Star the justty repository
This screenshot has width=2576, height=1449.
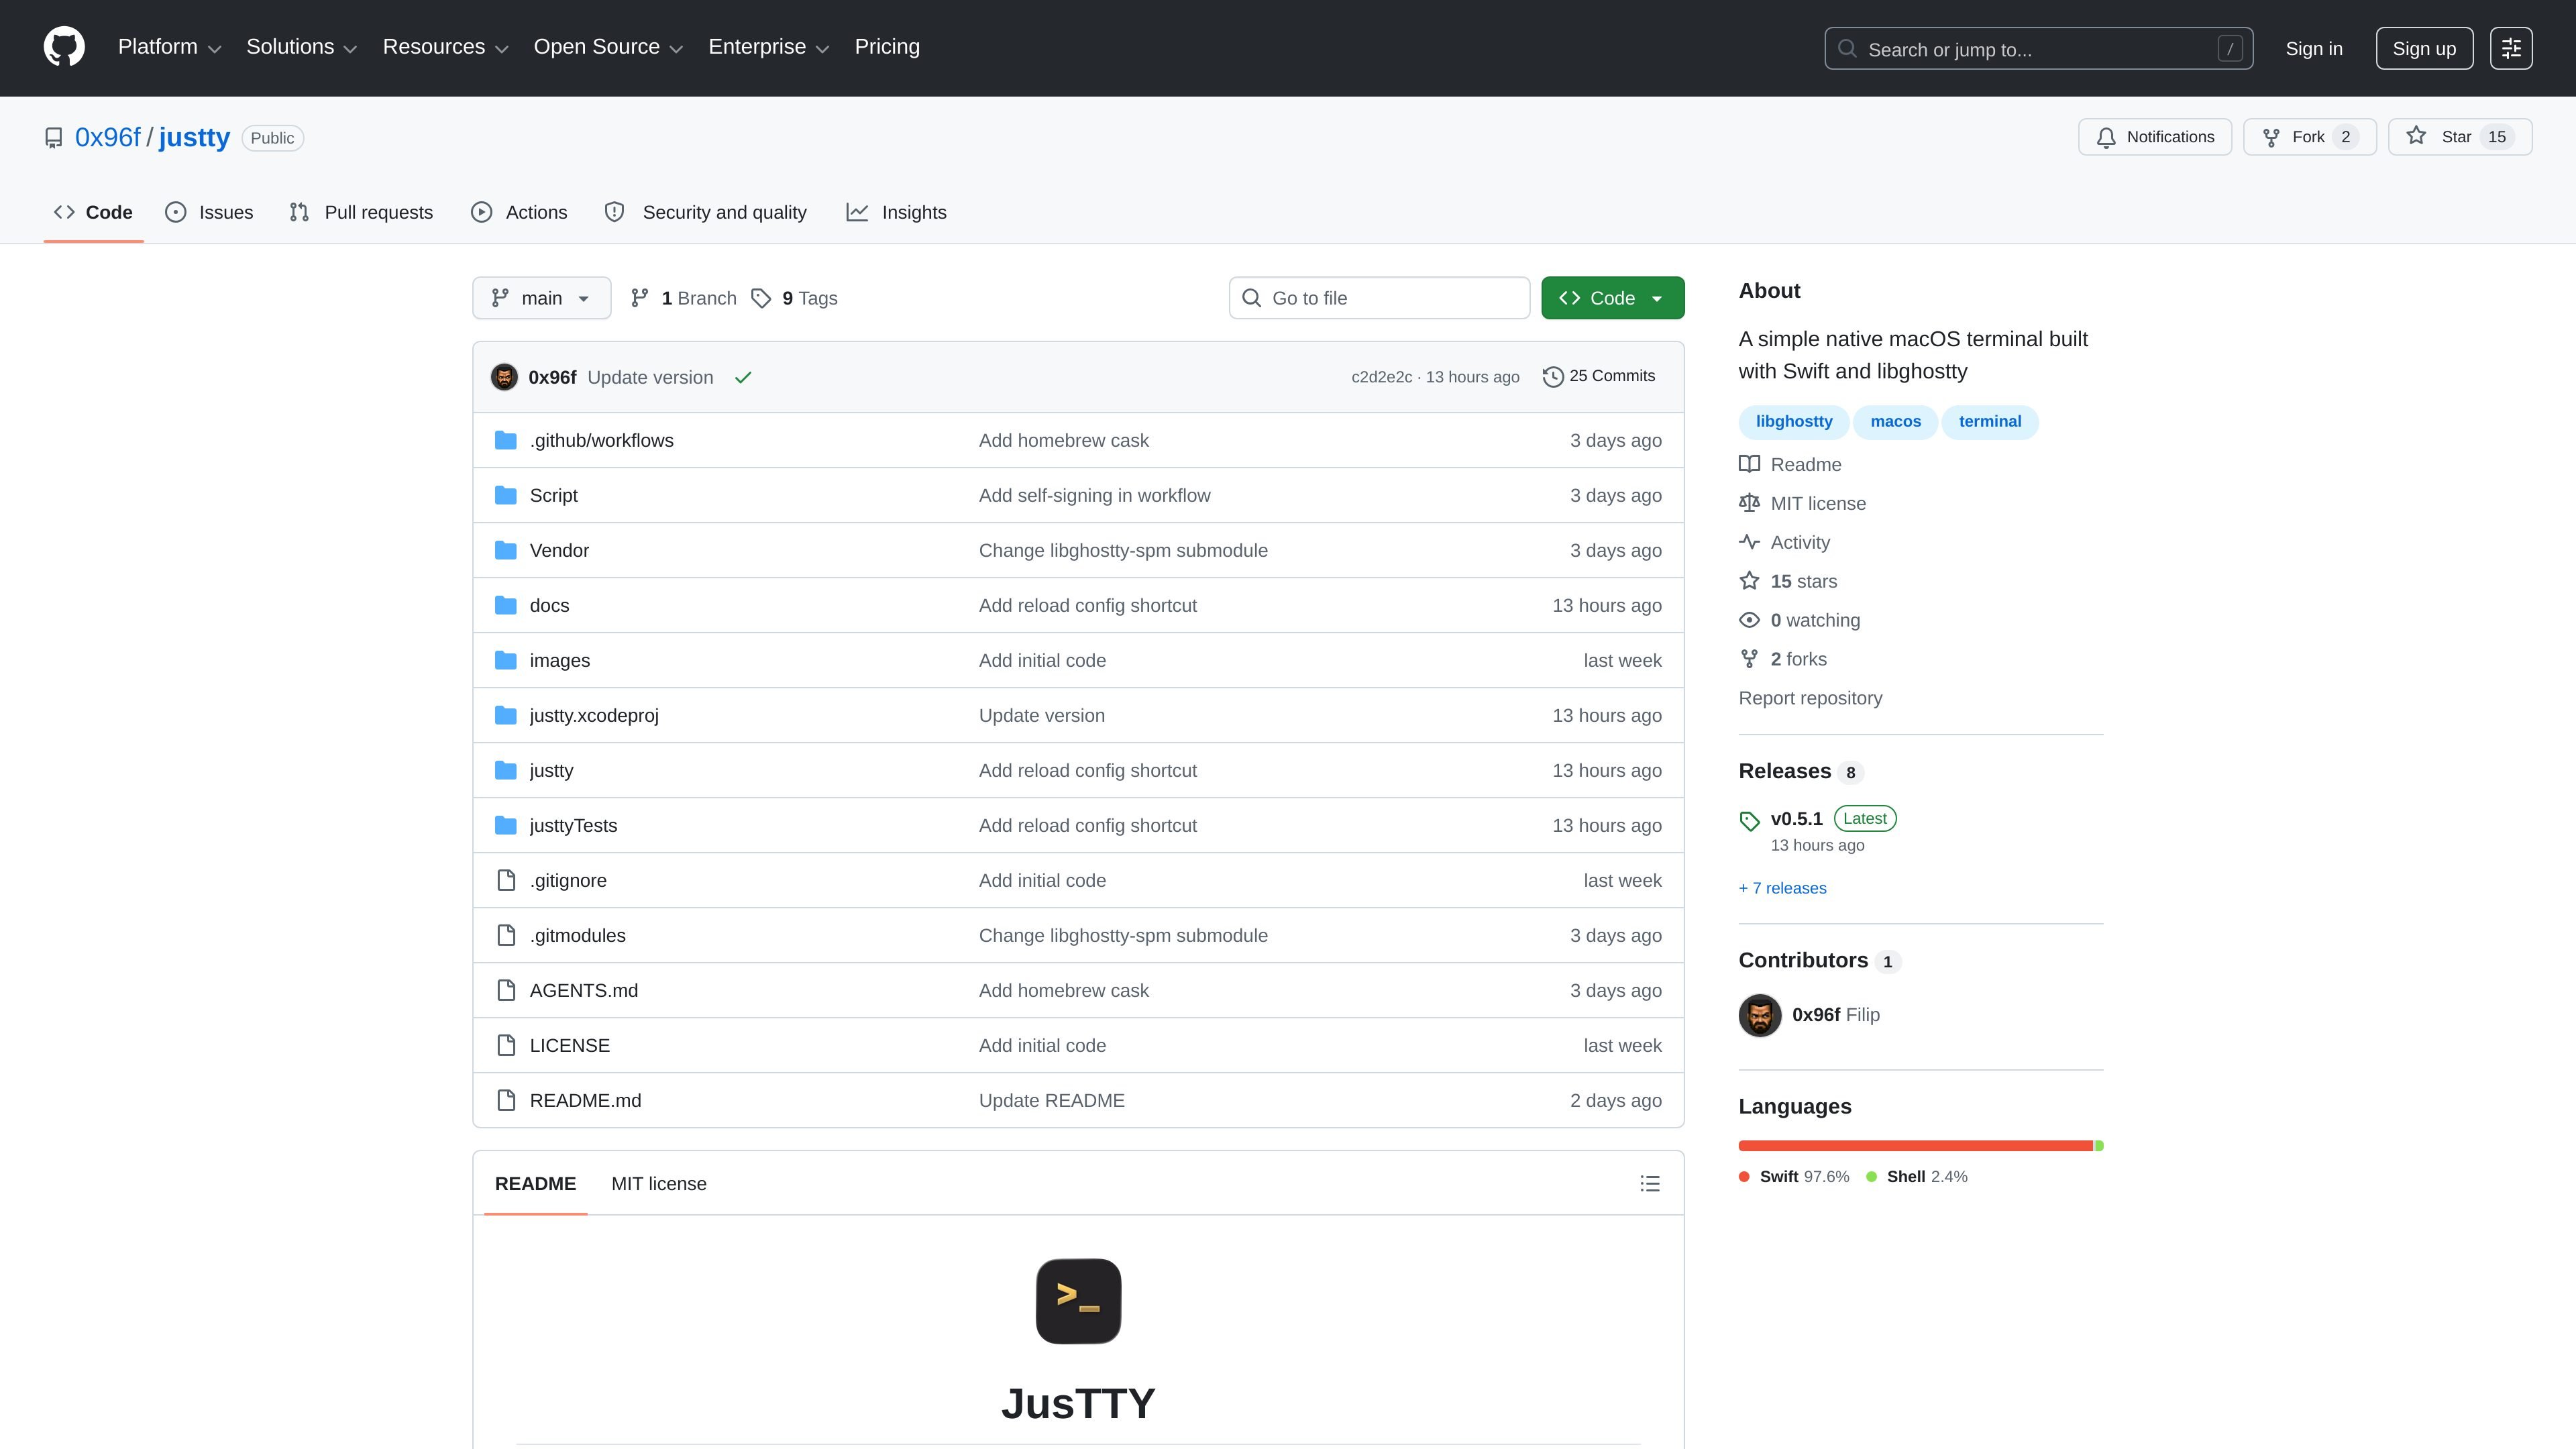tap(2459, 137)
